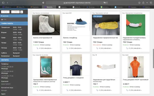Screen dimensions: 154x96
Task: Switch to the Объявлен... browser tab
Action: [x=119, y=7]
